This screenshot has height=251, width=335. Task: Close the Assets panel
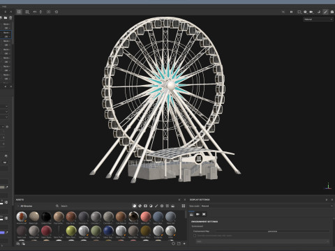click(185, 199)
